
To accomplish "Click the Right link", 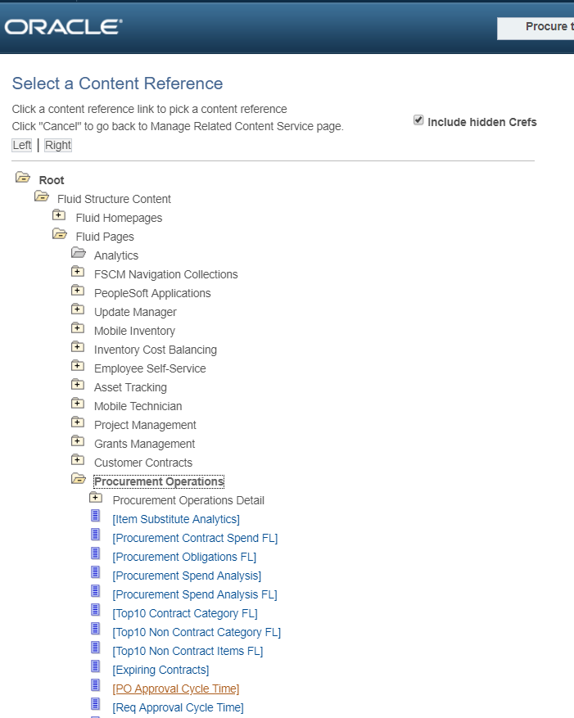I will [58, 145].
